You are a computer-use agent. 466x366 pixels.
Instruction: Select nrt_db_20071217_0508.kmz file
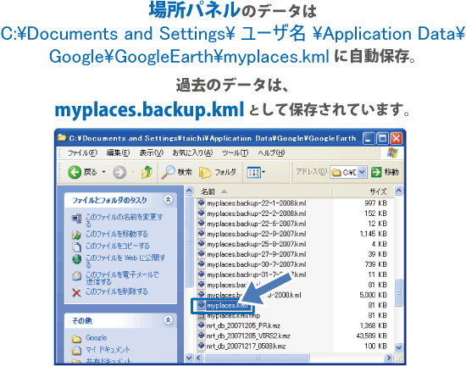click(246, 347)
